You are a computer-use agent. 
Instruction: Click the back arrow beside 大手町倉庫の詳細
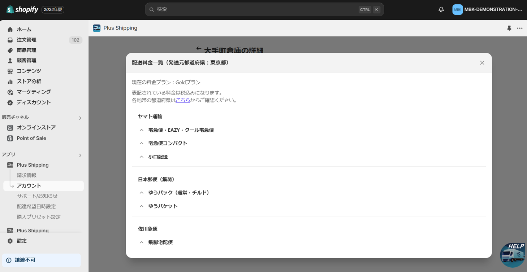tap(199, 48)
